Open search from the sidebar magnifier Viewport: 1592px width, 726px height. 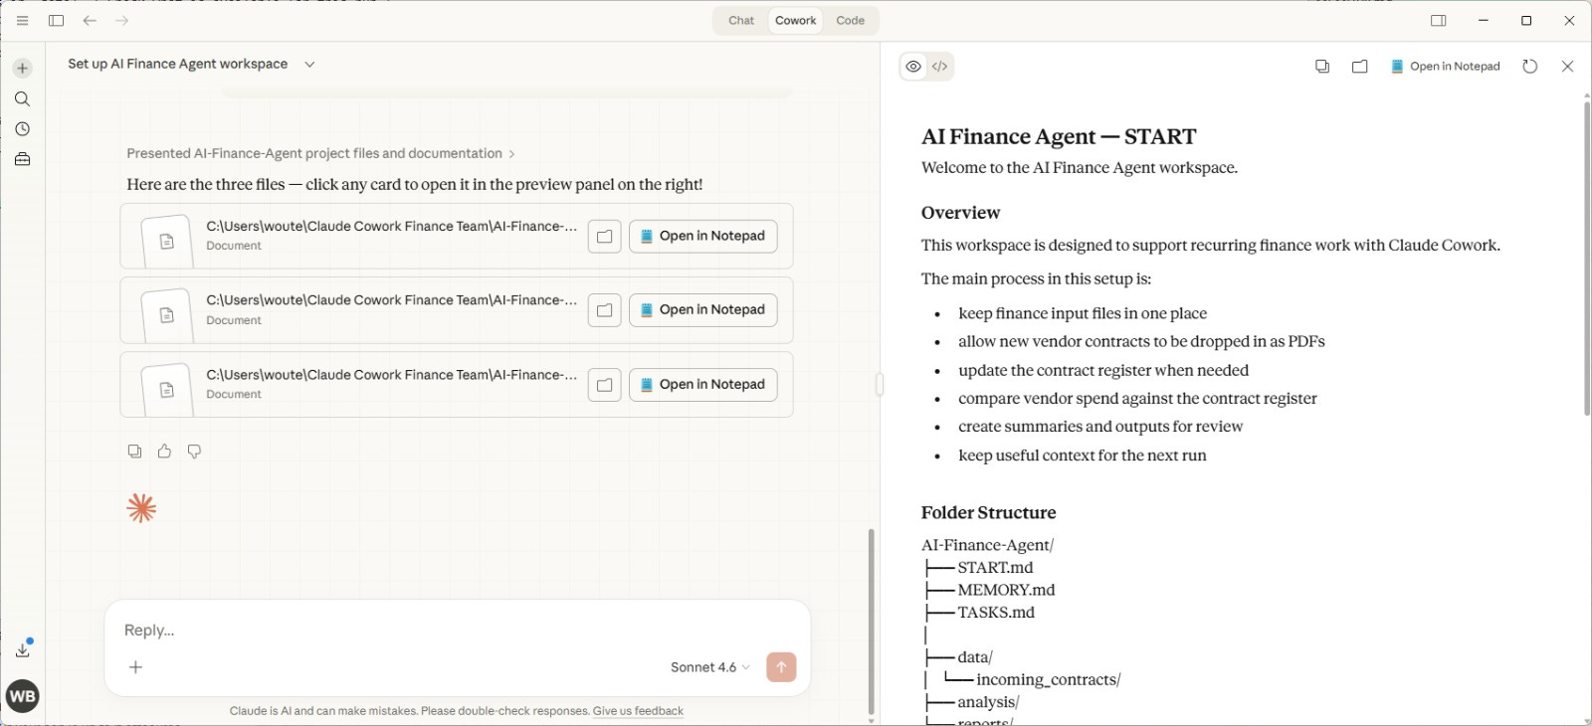(x=22, y=98)
